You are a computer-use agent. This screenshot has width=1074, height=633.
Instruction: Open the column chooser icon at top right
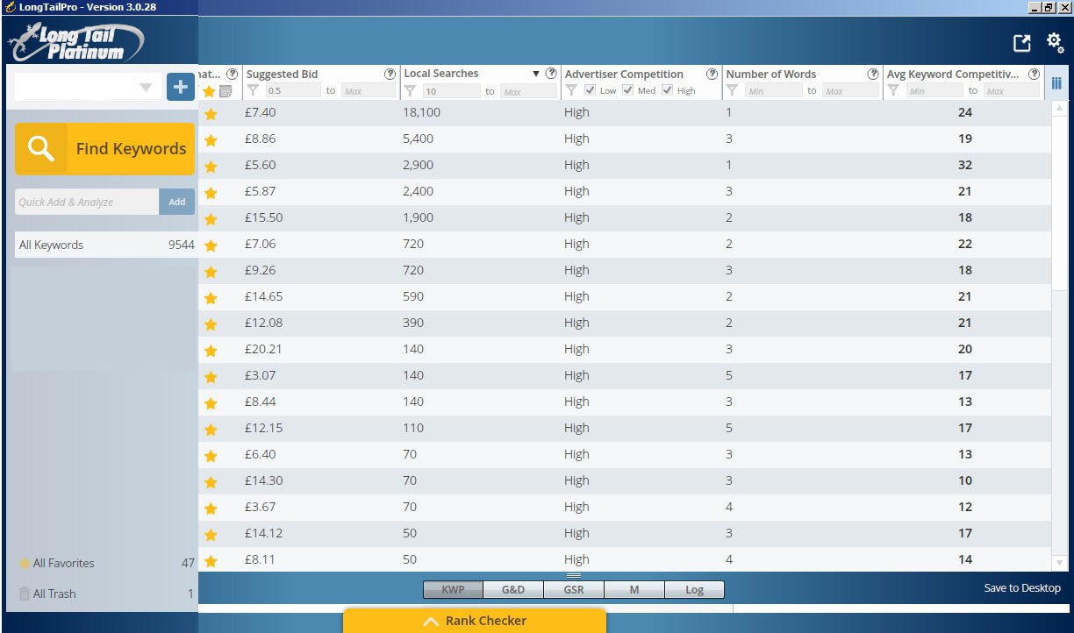(x=1056, y=83)
